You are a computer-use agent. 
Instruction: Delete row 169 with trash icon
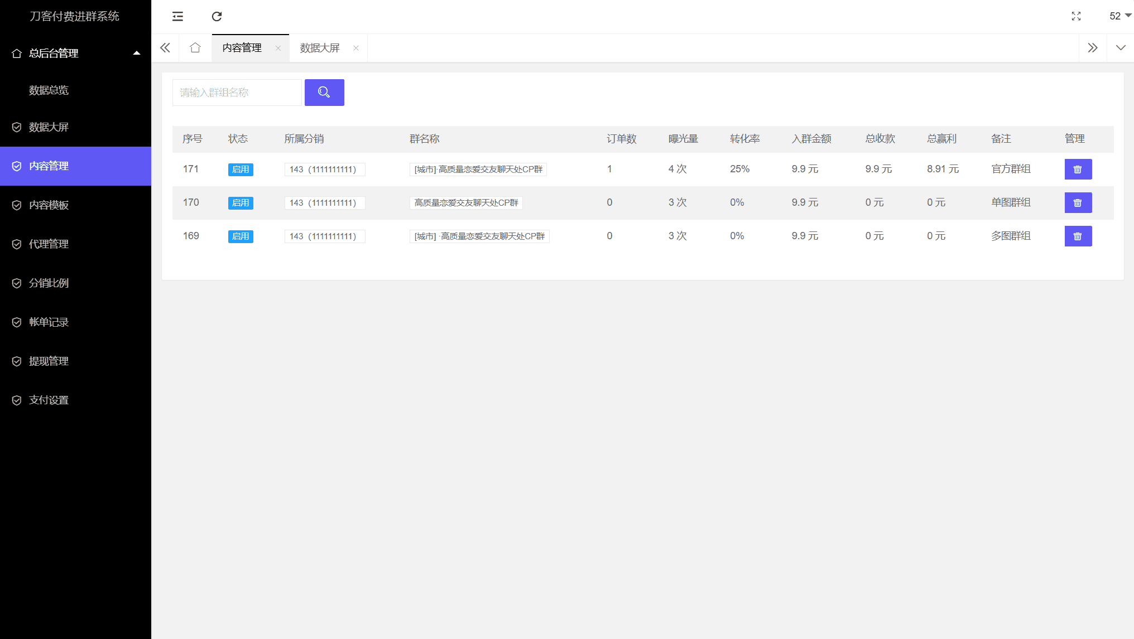click(1078, 236)
